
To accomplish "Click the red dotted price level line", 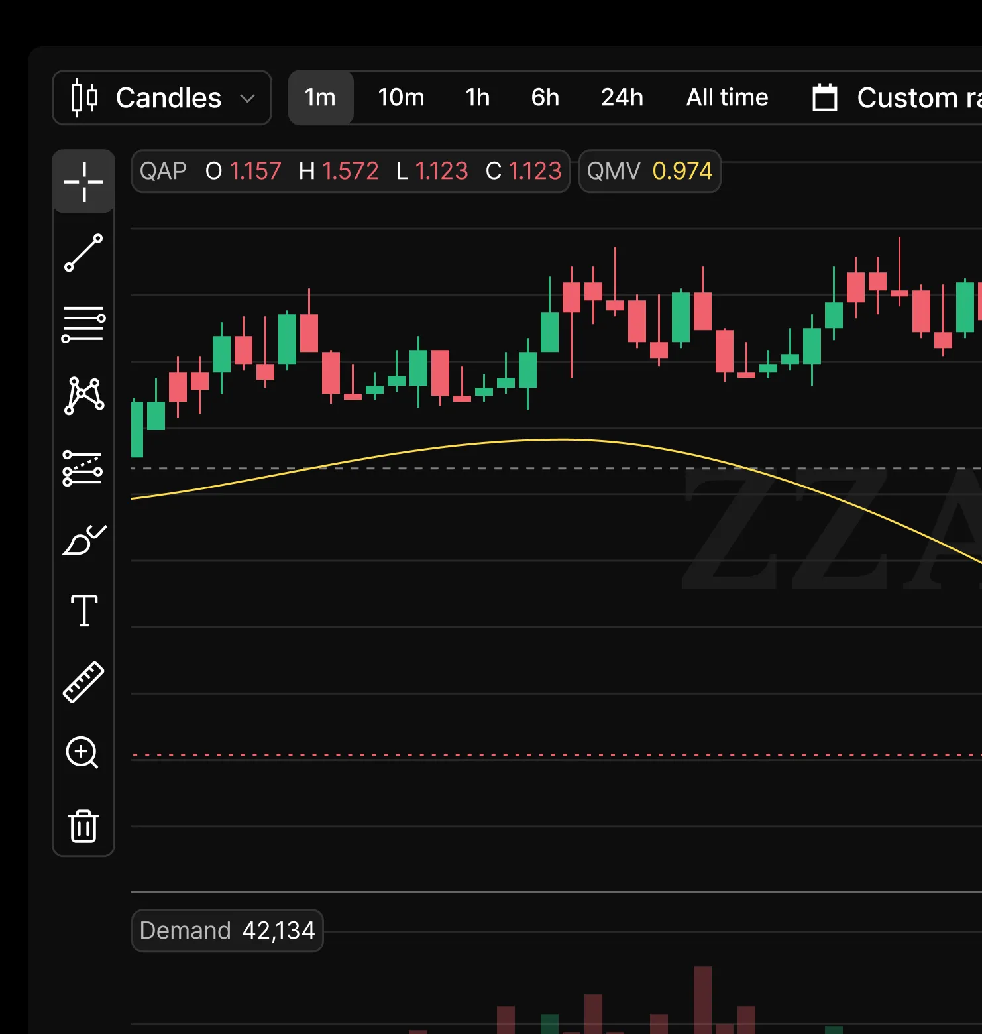I will point(557,754).
